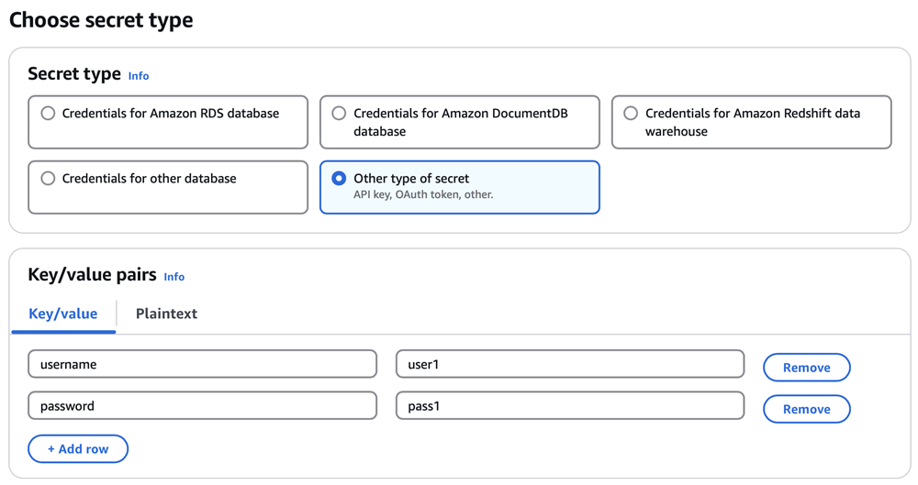Viewport: 918px width, 485px height.
Task: Click the Other type of secret radio
Action: click(x=340, y=179)
